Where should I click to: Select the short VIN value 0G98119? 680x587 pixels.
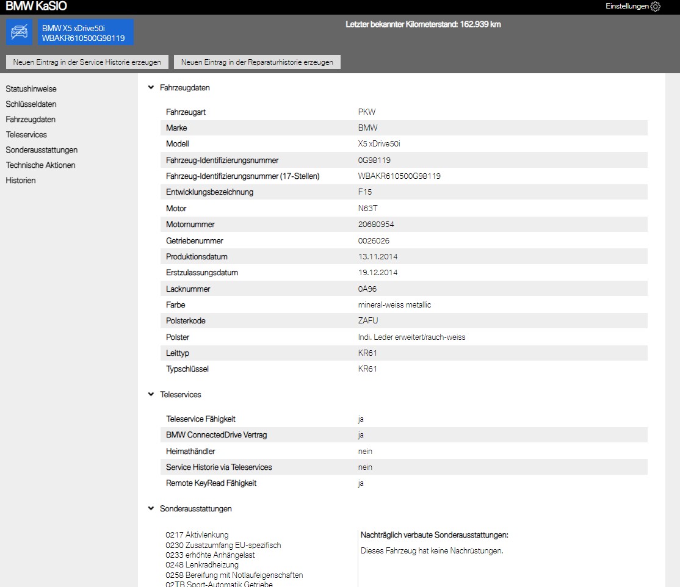tap(374, 160)
